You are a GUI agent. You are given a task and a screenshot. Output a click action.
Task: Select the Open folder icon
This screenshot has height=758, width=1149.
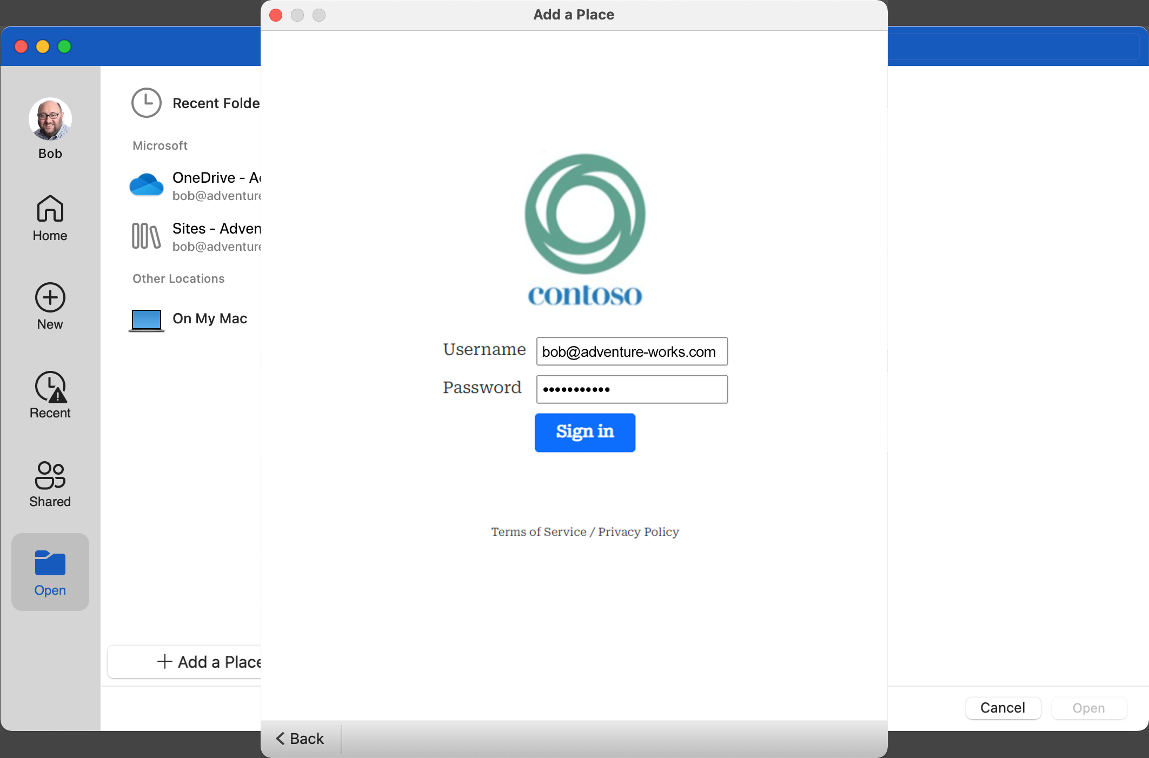[50, 564]
